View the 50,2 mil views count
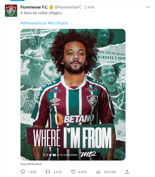Screen dimensions: 155x177 click(x=110, y=172)
